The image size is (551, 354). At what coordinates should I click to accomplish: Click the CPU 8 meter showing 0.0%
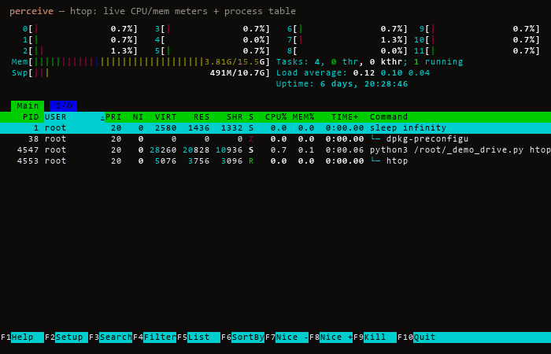(347, 51)
